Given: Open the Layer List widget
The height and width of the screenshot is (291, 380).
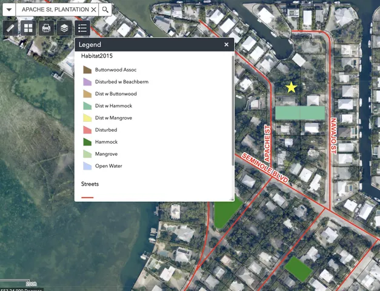Looking at the screenshot, I should click(x=64, y=28).
